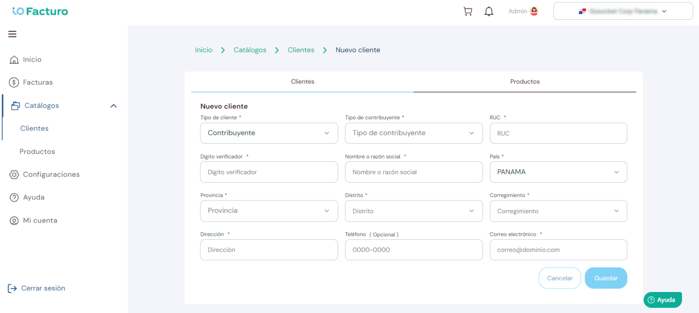The height and width of the screenshot is (313, 699).
Task: Focus the Nombre o razón social field
Action: [x=414, y=172]
